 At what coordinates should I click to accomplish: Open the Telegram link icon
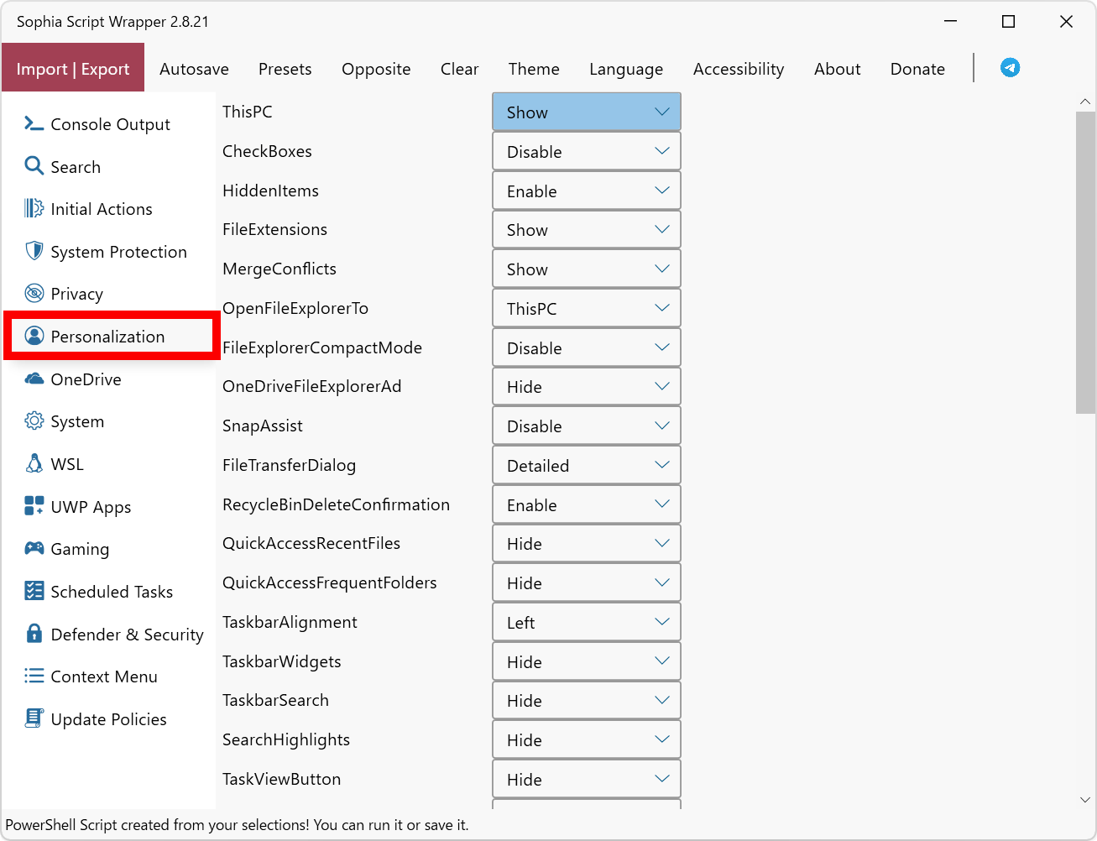click(x=1010, y=68)
